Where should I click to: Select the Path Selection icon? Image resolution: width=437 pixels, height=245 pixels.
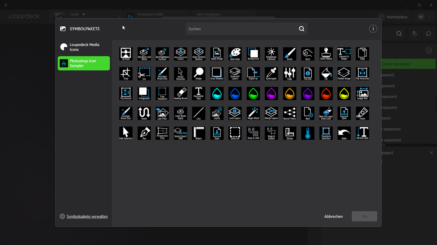[x=126, y=133]
